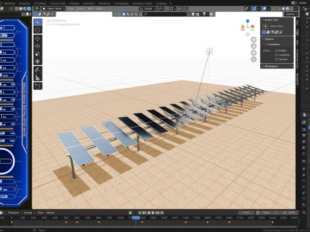This screenshot has width=310, height=232.
Task: Open the Pivot Point dropdown
Action: (x=161, y=8)
